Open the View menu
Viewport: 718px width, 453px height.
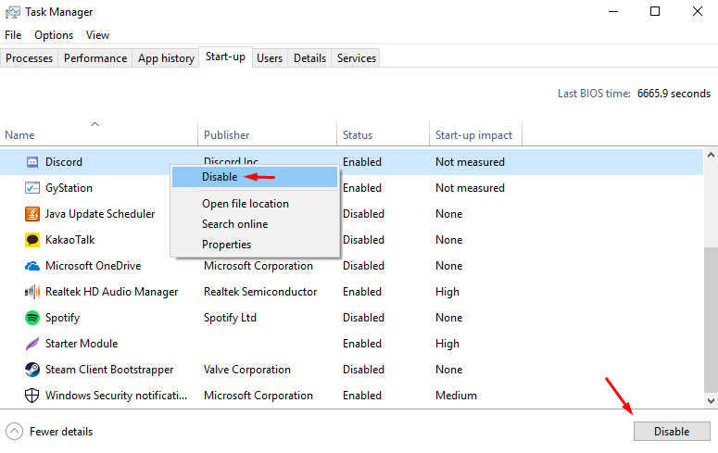click(x=97, y=35)
